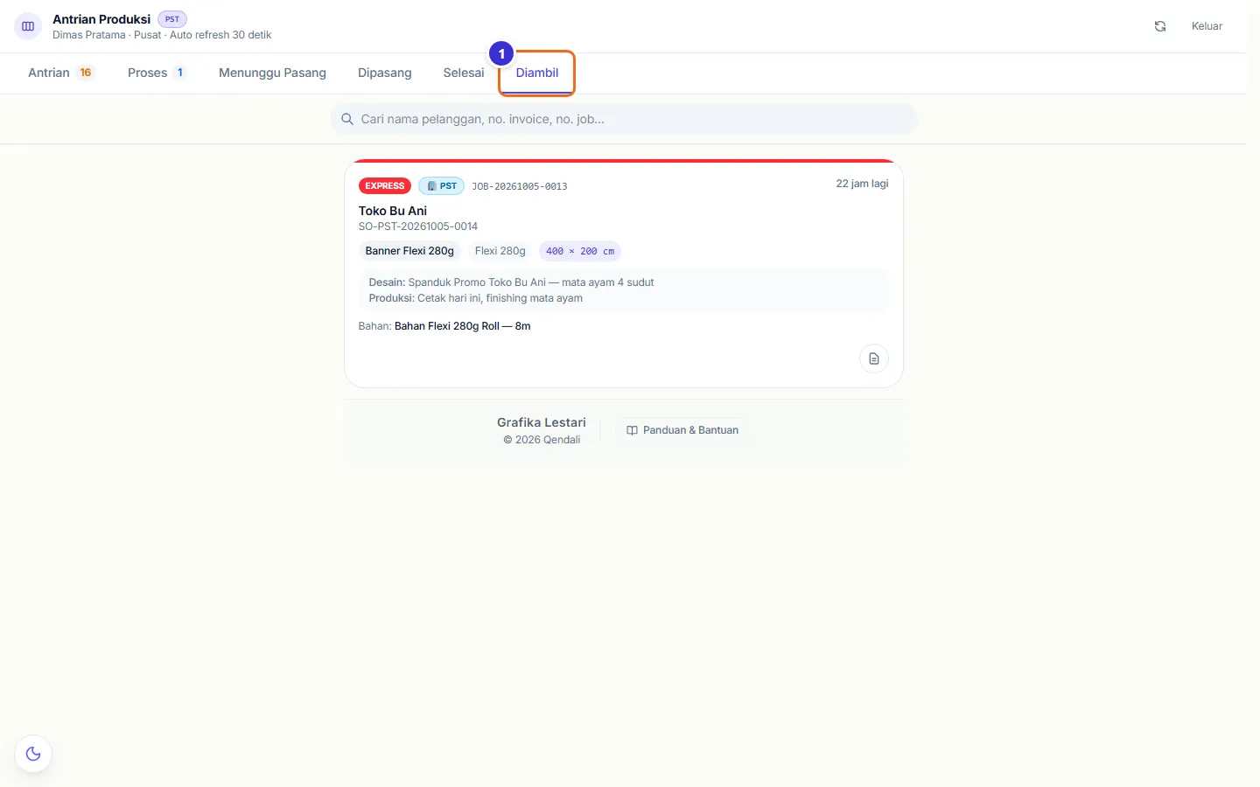Image resolution: width=1260 pixels, height=787 pixels.
Task: Switch to the Antrian tab
Action: (x=61, y=73)
